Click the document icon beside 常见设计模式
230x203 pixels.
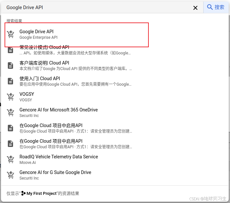(10, 50)
